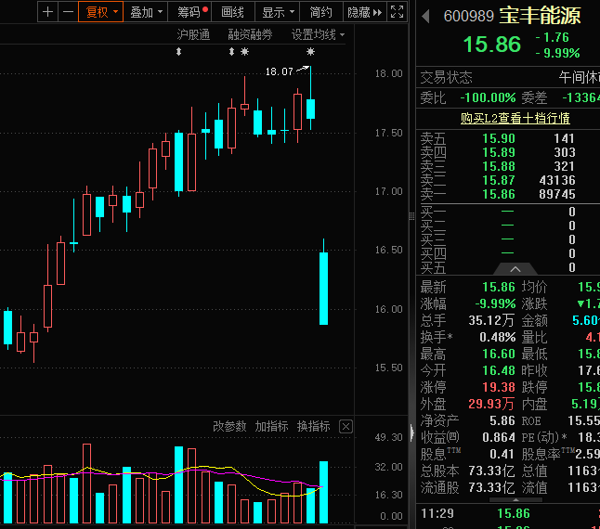Viewport: 600px width, 529px height.
Task: Toggle 隐藏 to hide side panel
Action: pyautogui.click(x=365, y=12)
